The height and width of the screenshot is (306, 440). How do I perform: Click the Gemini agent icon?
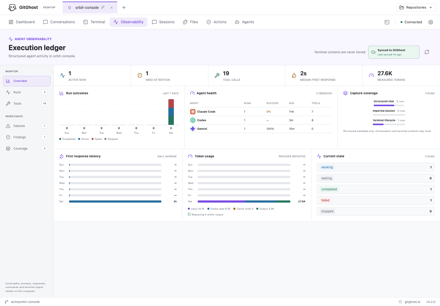[193, 129]
